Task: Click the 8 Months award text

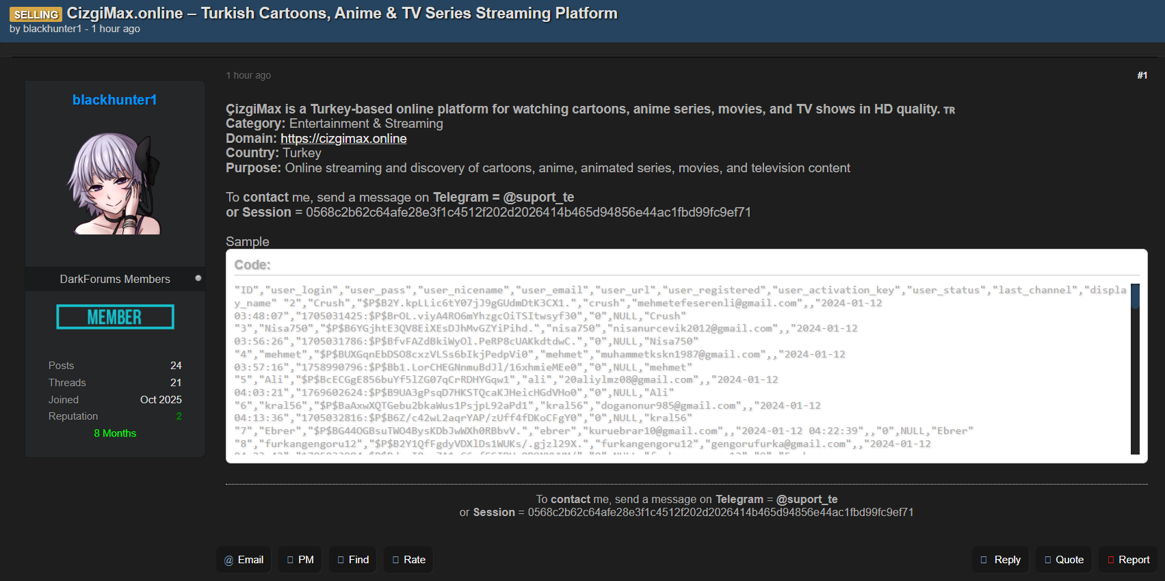Action: (x=115, y=433)
